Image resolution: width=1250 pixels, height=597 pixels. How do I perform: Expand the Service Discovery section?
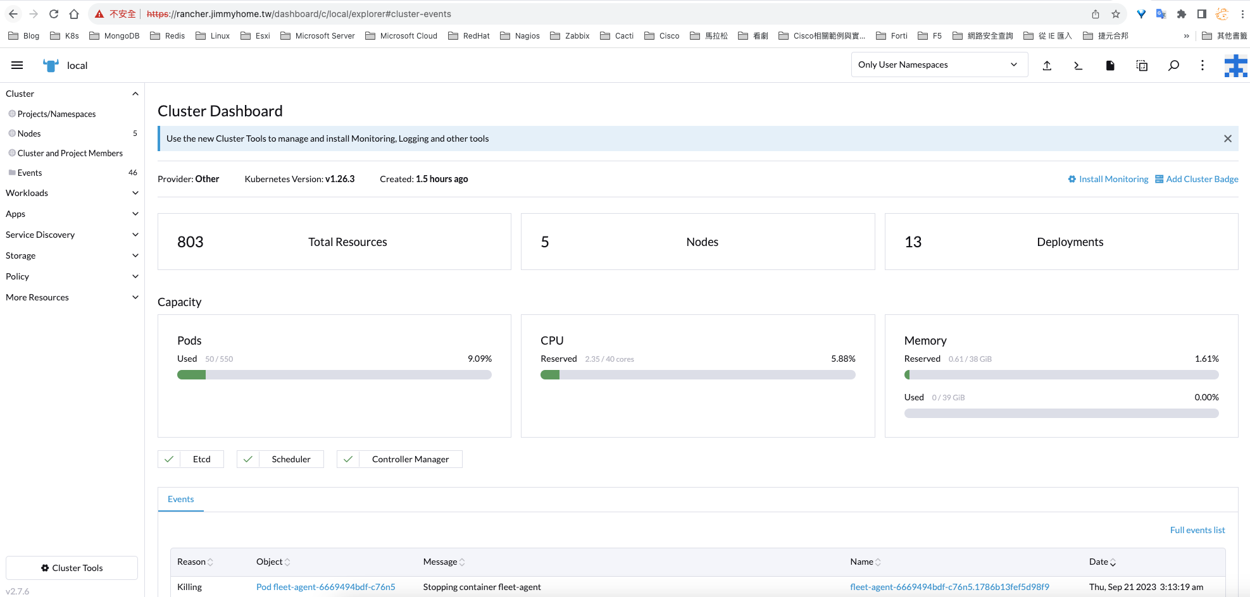pos(135,235)
